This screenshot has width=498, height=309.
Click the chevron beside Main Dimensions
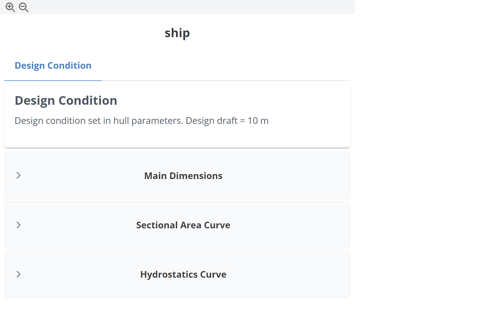pyautogui.click(x=19, y=175)
